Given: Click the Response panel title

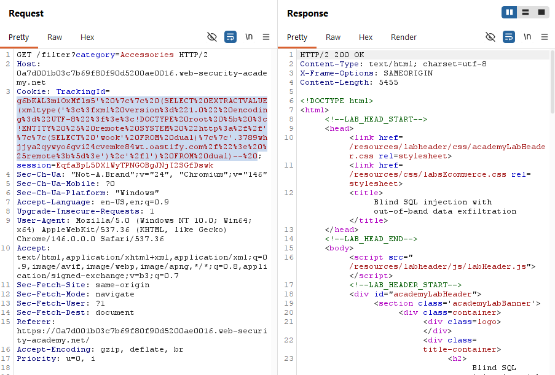Looking at the screenshot, I should pyautogui.click(x=307, y=14).
